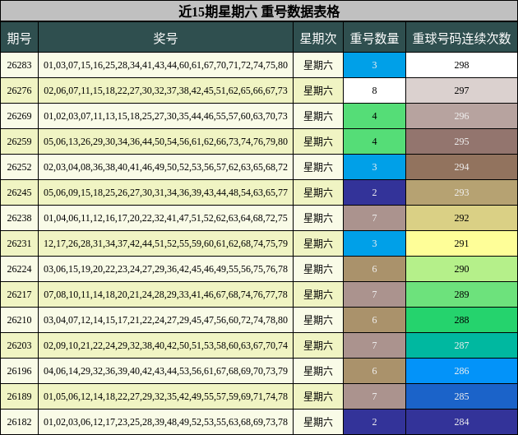Click repeat count 6 in row 26224
This screenshot has width=518, height=435.
point(374,269)
